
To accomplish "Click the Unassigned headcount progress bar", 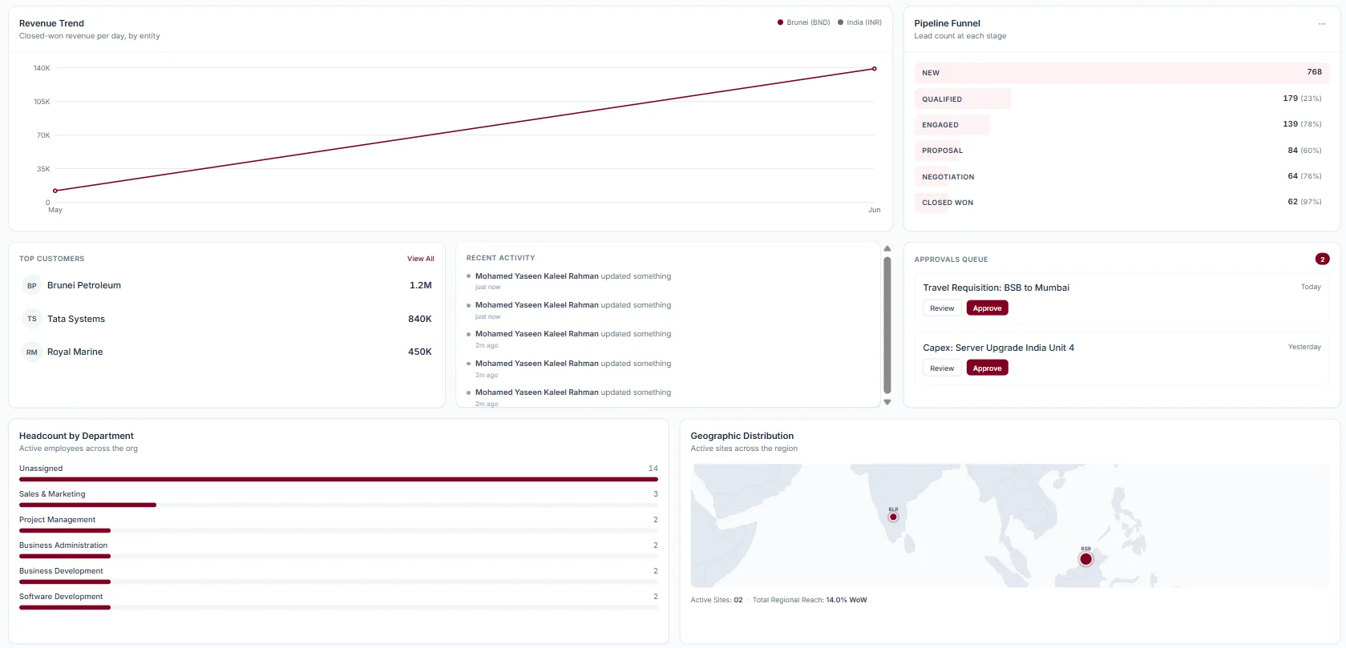I will coord(338,479).
